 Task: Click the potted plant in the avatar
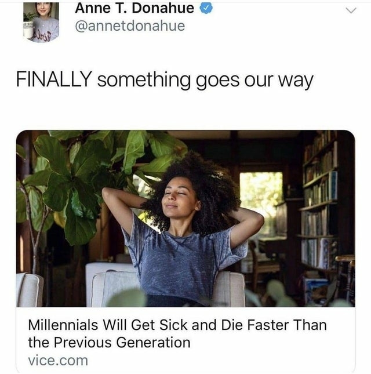click(28, 25)
